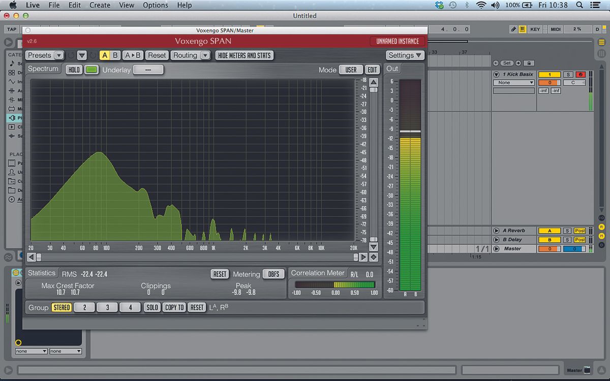Select the Spectrum tab in SPAN
610x381 pixels.
[x=43, y=69]
